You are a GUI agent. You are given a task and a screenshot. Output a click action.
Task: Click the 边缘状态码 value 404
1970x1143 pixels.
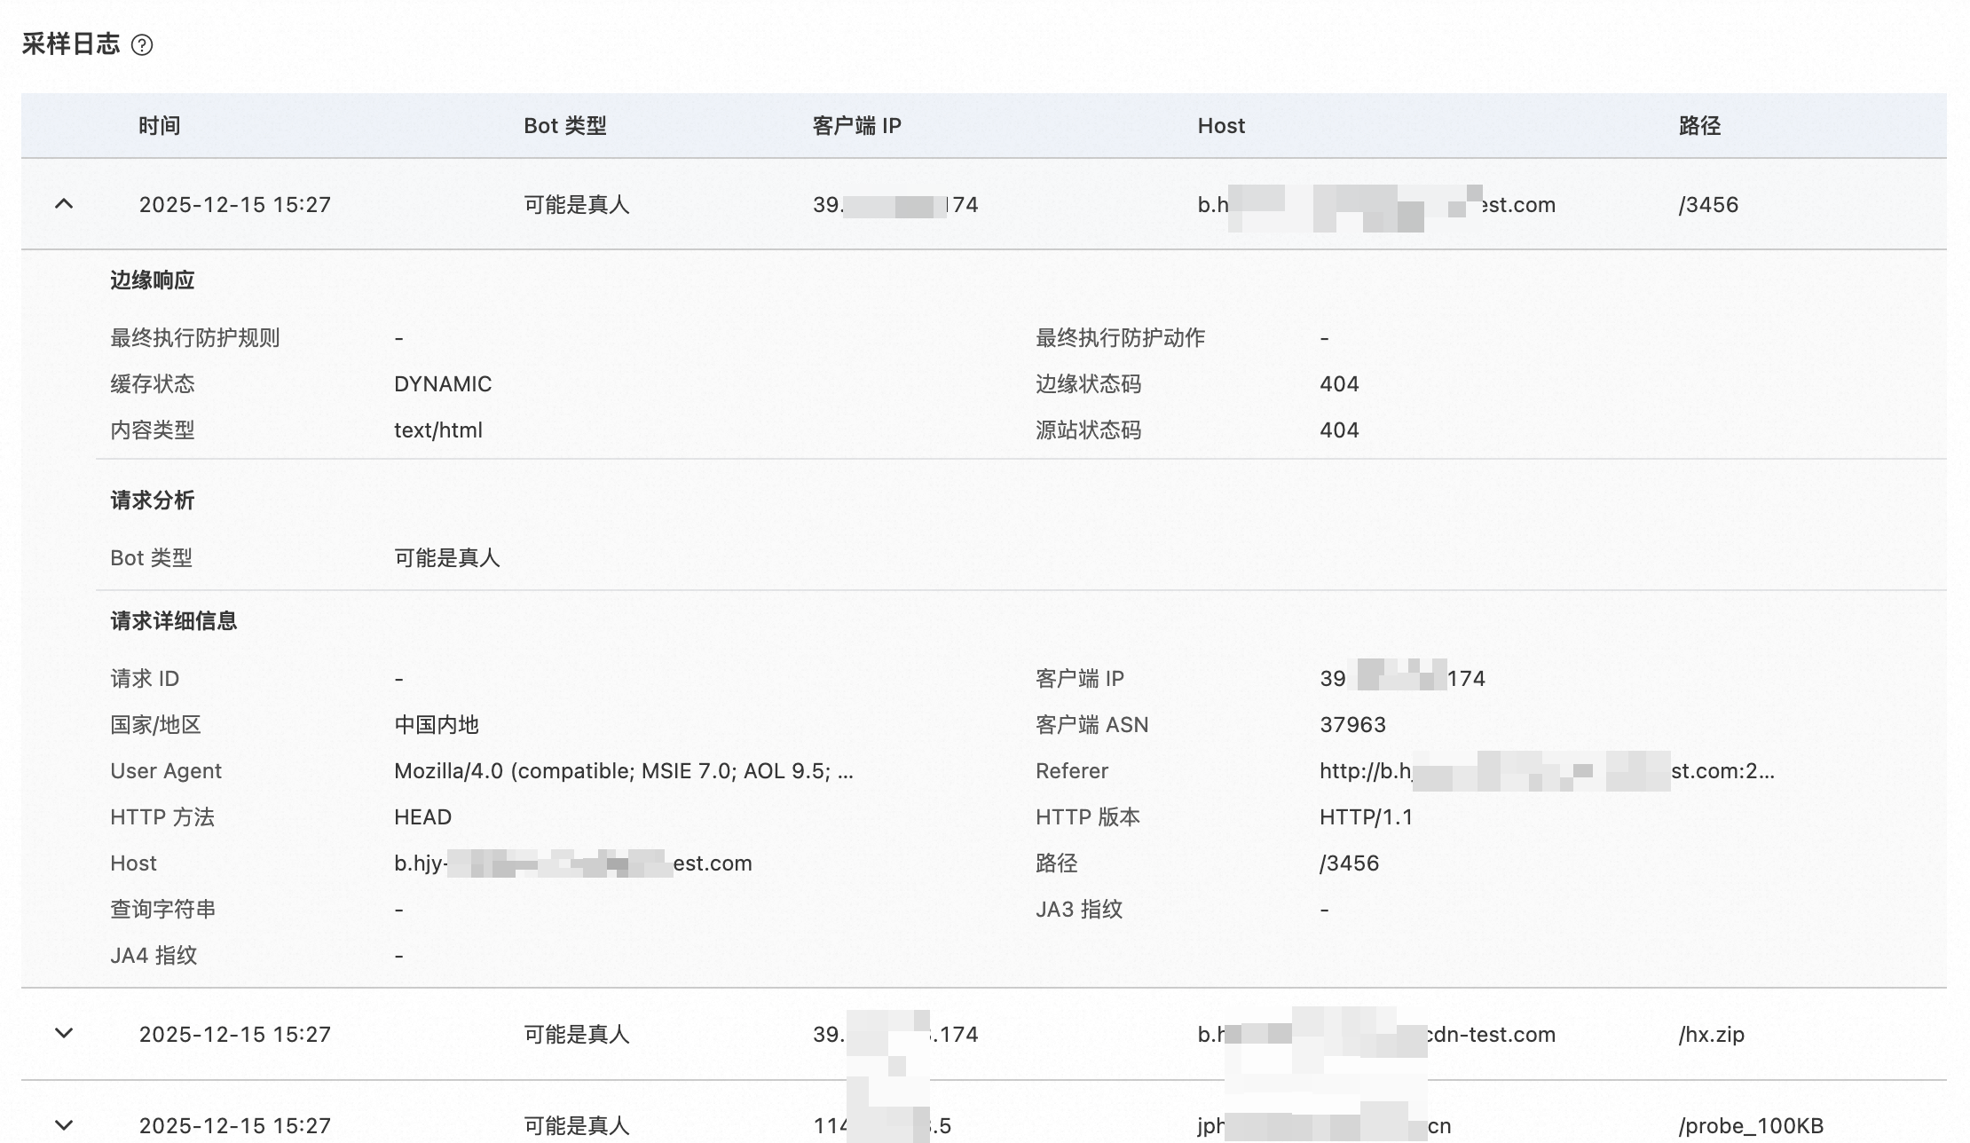1339,384
